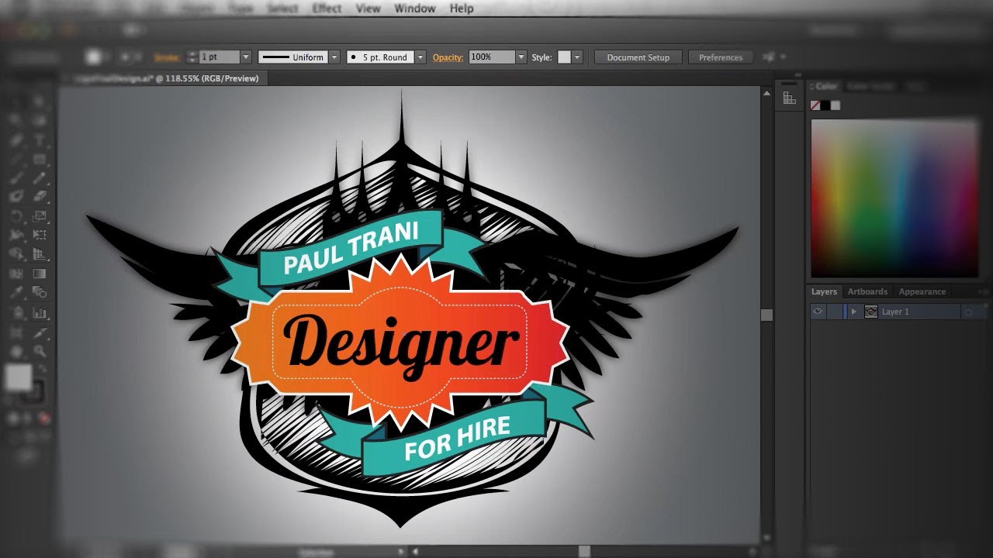Open the Help menu
This screenshot has height=558, width=993.
click(462, 9)
